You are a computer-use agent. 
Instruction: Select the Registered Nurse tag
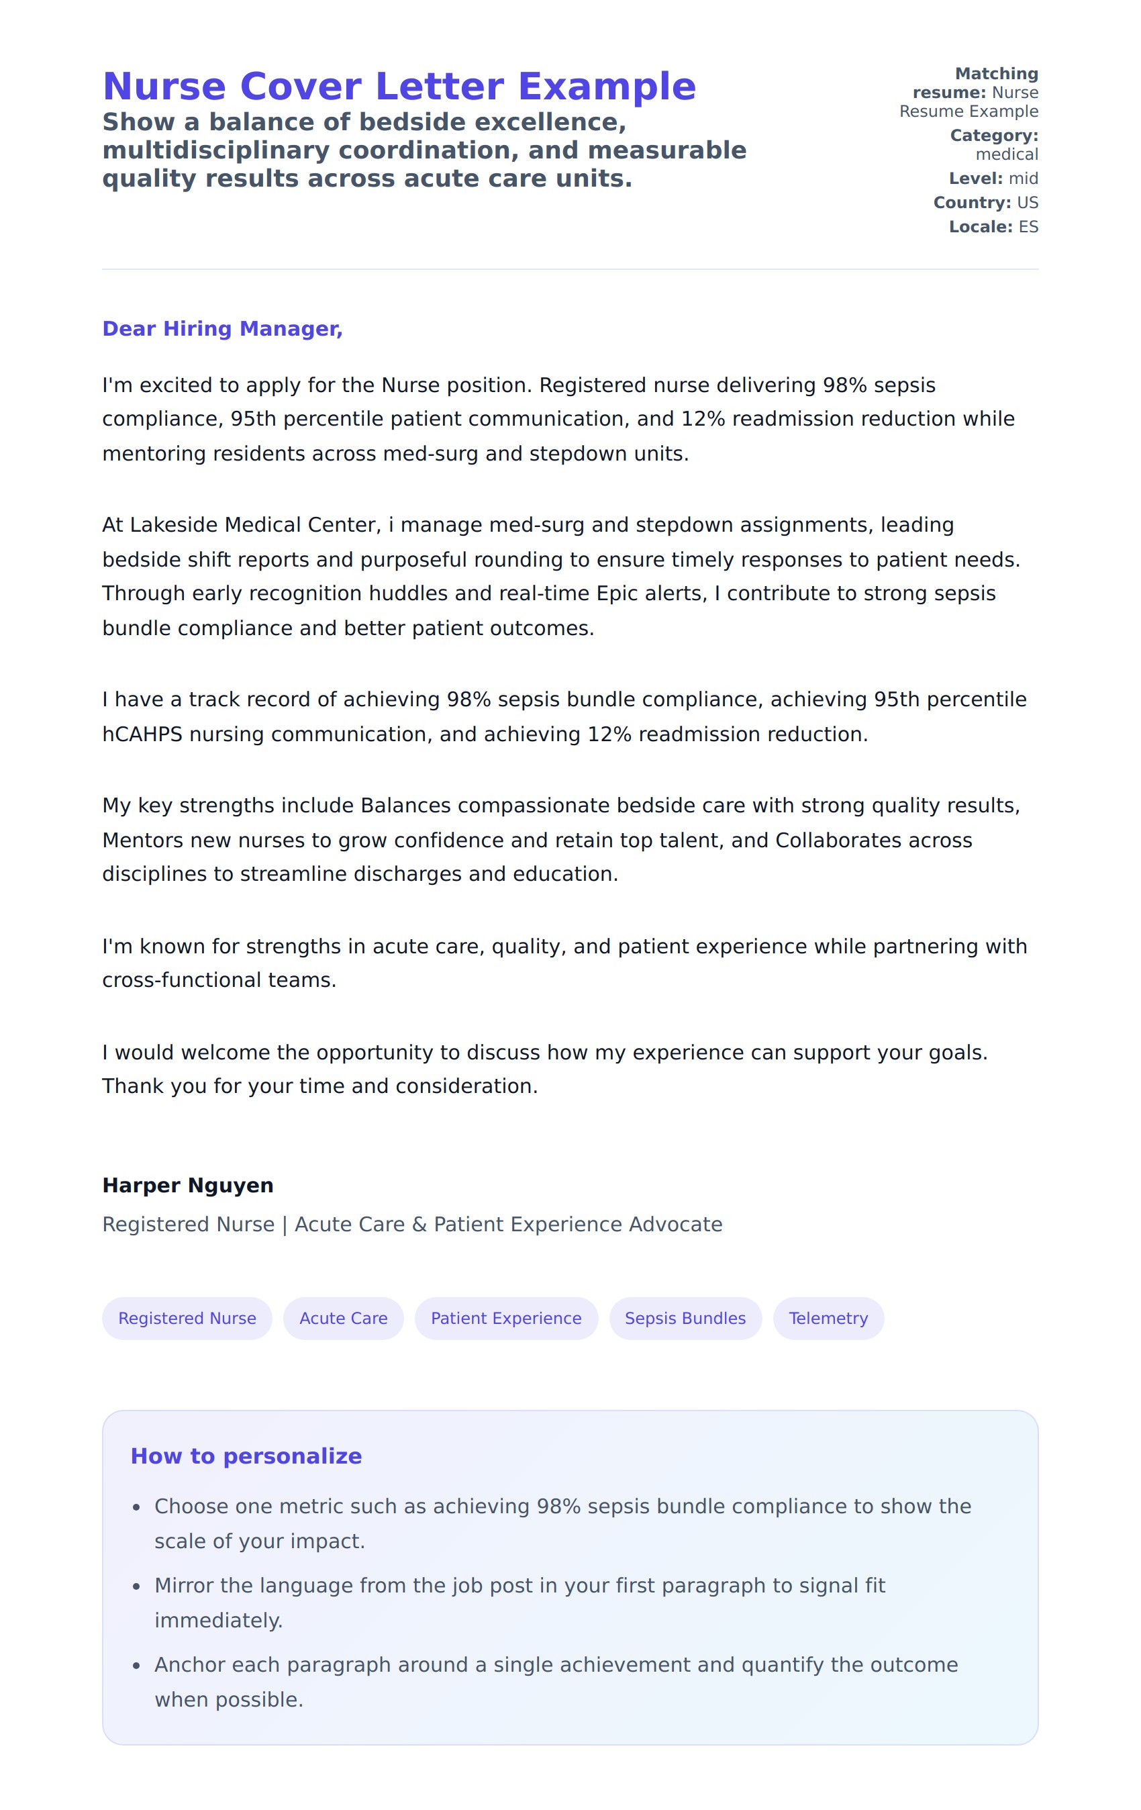coord(187,1318)
